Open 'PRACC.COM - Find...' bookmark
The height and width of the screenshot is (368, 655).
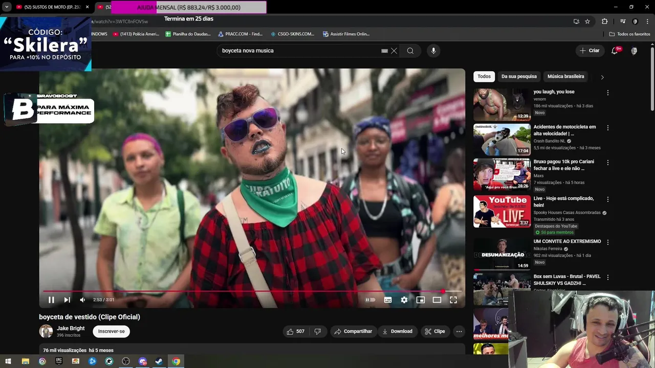tap(240, 34)
